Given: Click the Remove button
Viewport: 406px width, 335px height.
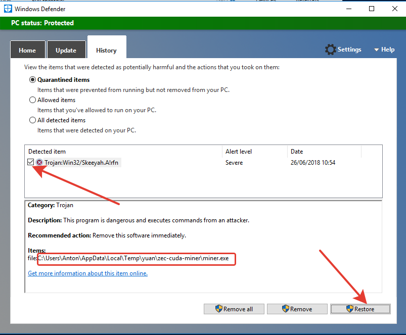Looking at the screenshot, I should pos(297,309).
